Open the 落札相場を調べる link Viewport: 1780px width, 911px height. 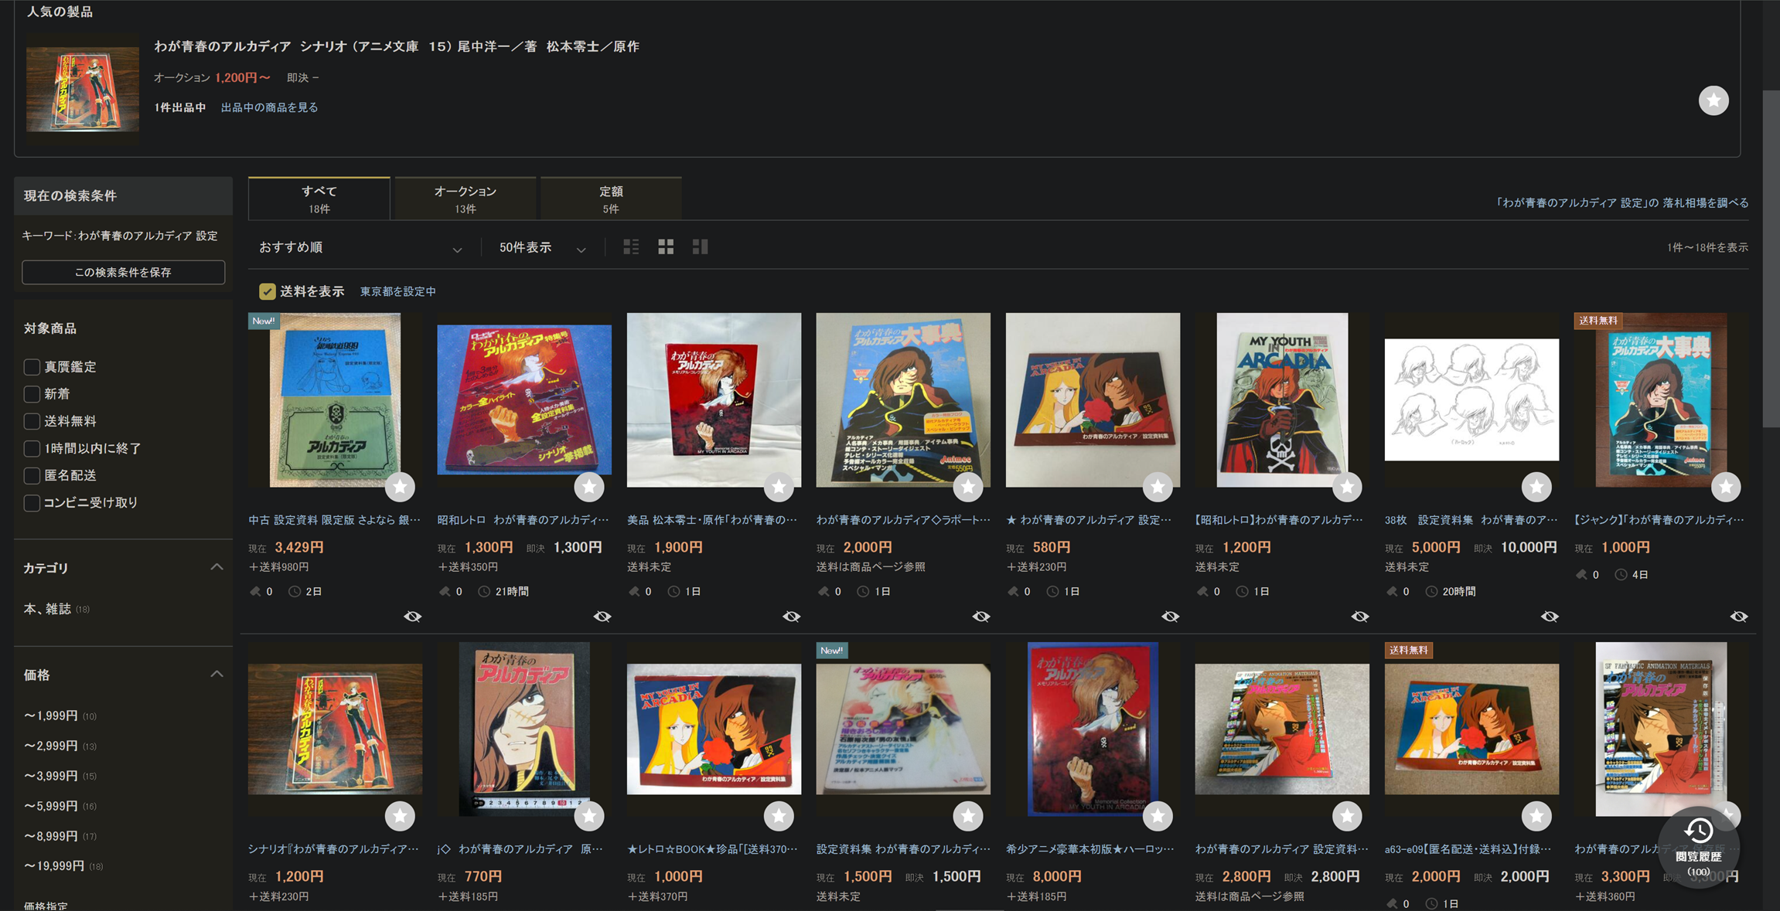(1705, 203)
